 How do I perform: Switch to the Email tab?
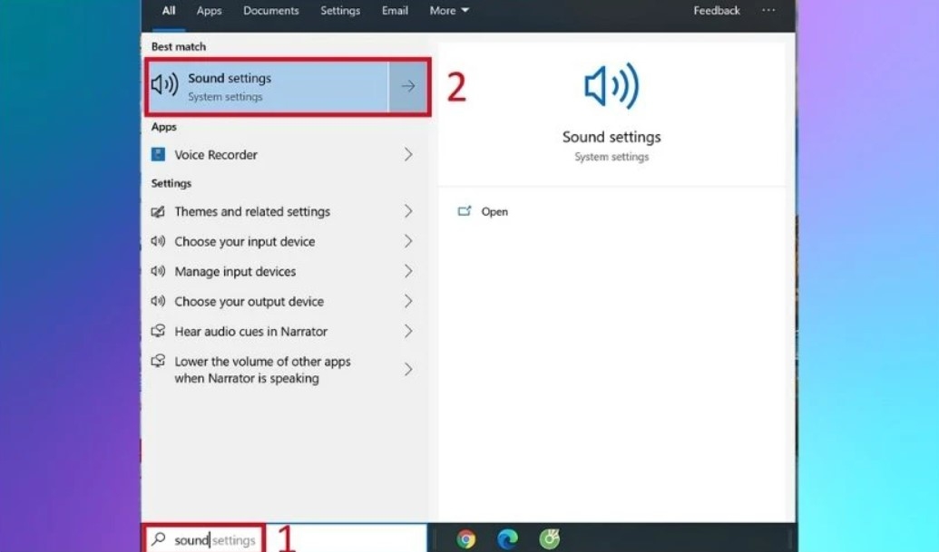click(x=395, y=11)
